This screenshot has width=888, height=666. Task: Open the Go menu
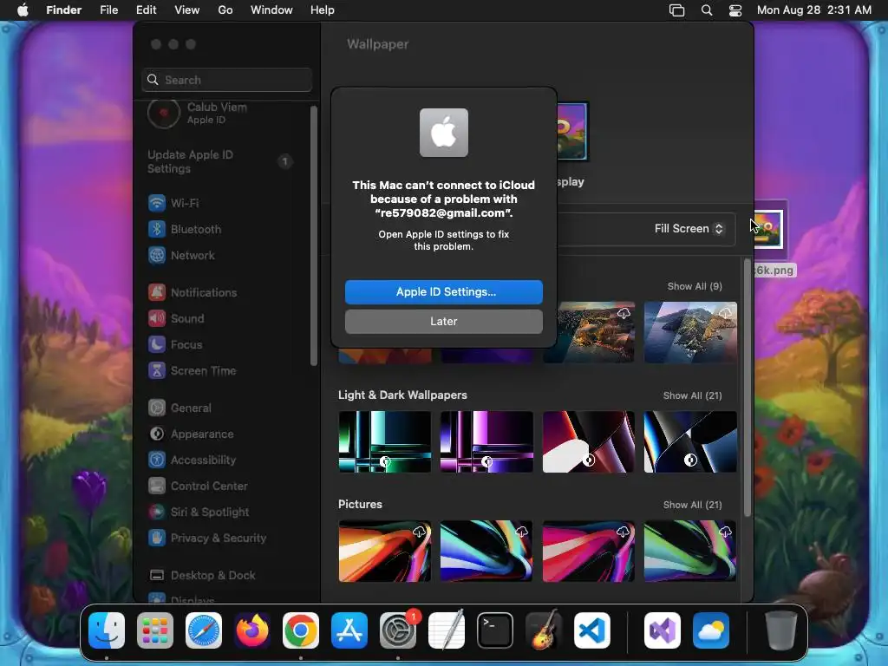[225, 10]
